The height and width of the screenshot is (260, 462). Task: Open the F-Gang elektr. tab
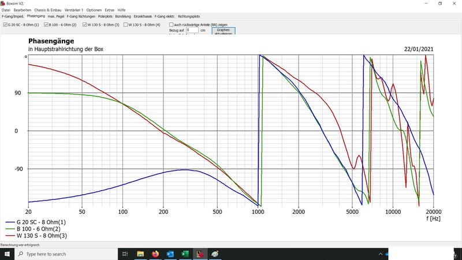[x=165, y=17]
